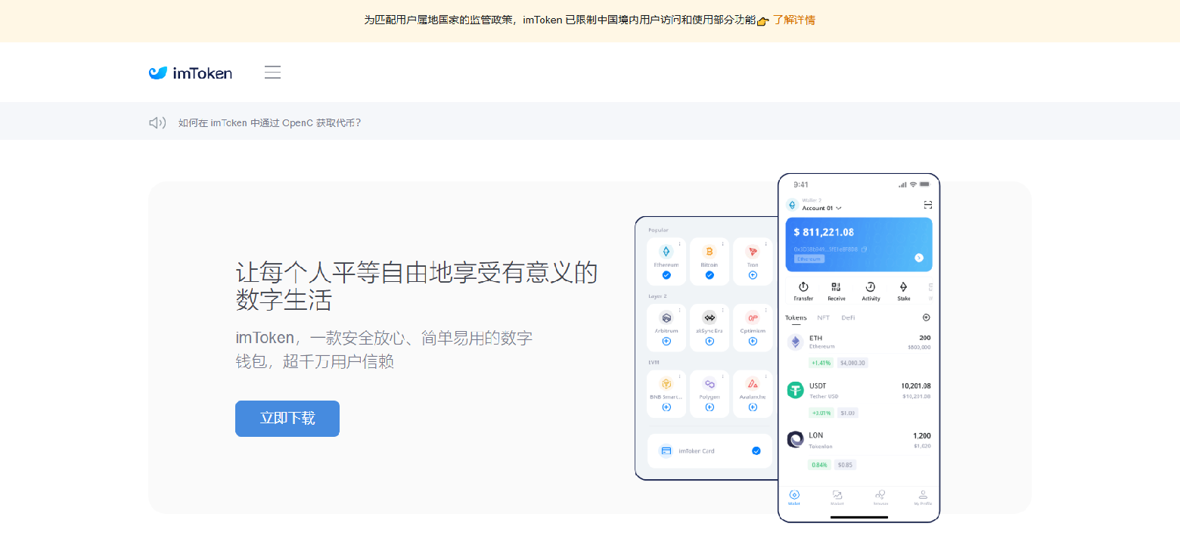
Task: Switch to the NFT tab
Action: [823, 318]
